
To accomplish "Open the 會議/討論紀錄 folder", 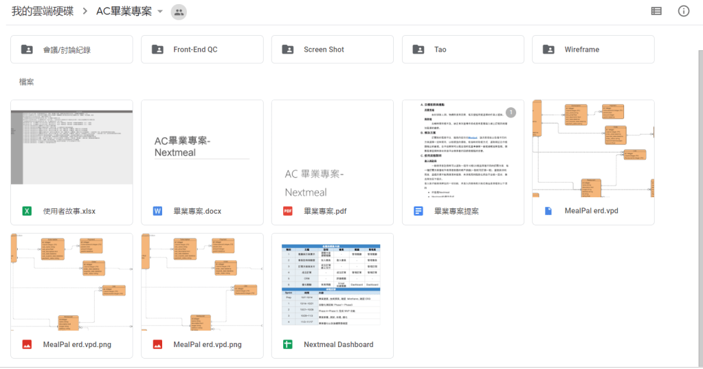I will [71, 49].
